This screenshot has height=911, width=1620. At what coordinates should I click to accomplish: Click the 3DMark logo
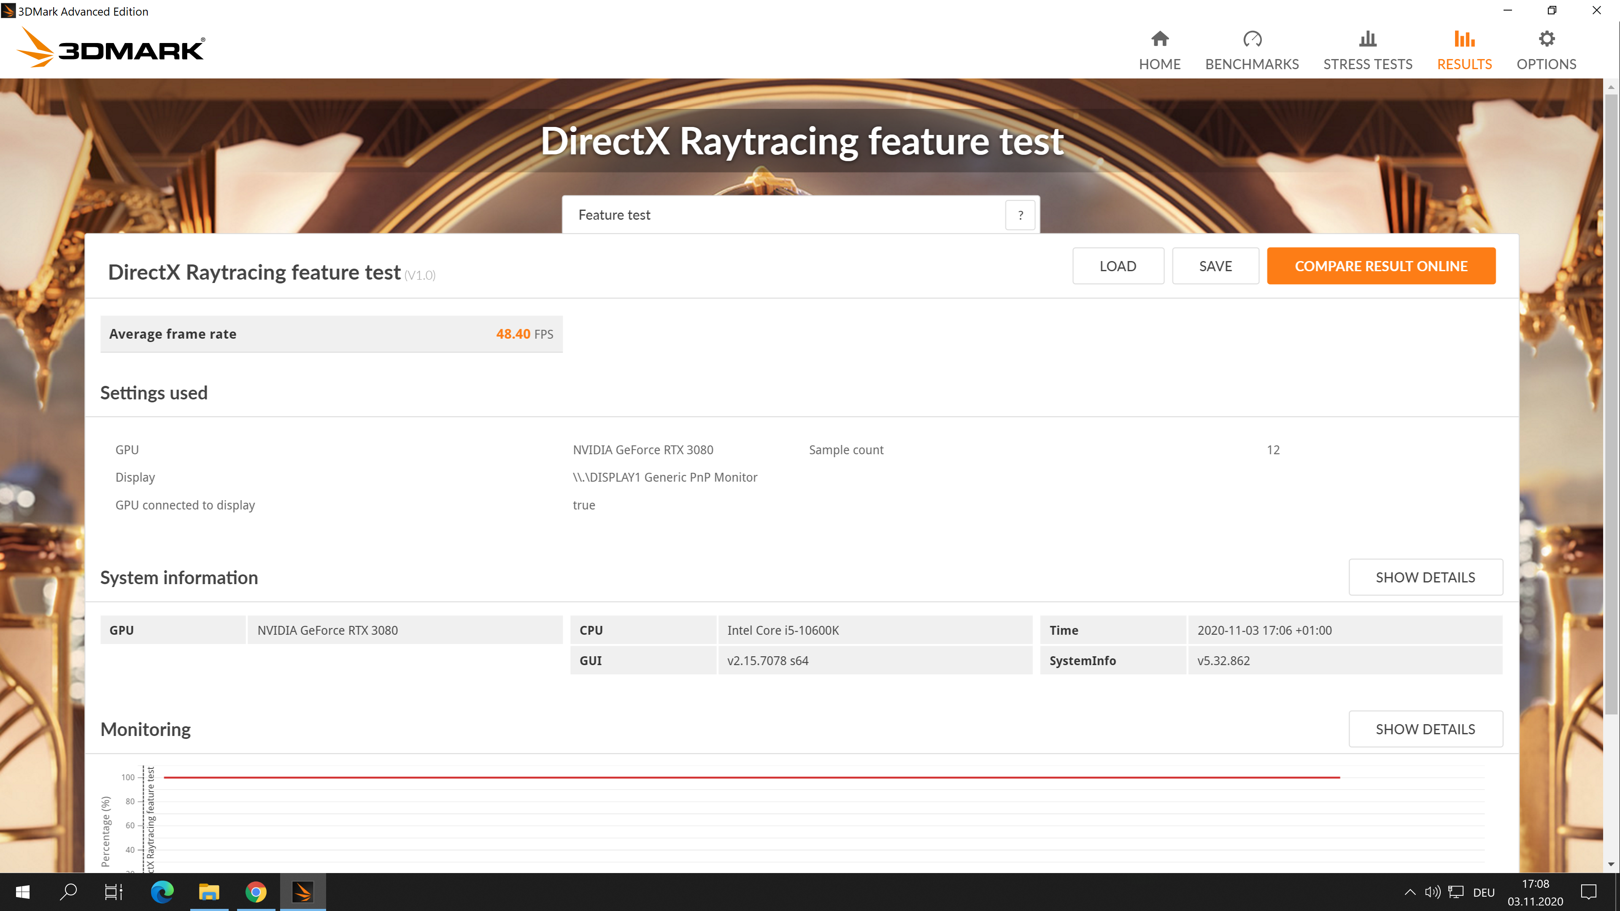click(111, 49)
